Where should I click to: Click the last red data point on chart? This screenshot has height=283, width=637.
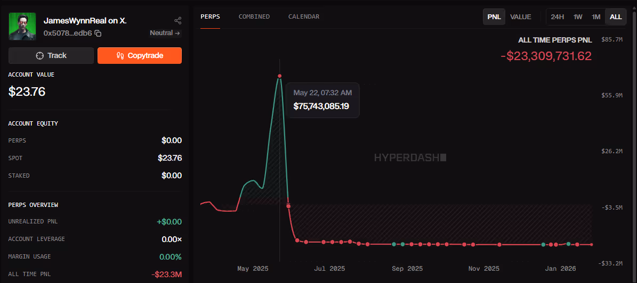coord(592,245)
